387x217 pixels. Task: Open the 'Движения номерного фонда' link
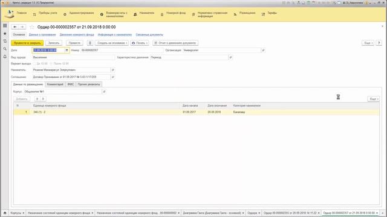point(77,35)
